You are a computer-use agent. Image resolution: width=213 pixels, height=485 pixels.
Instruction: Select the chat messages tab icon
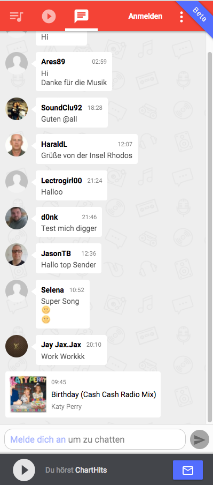coord(81,16)
